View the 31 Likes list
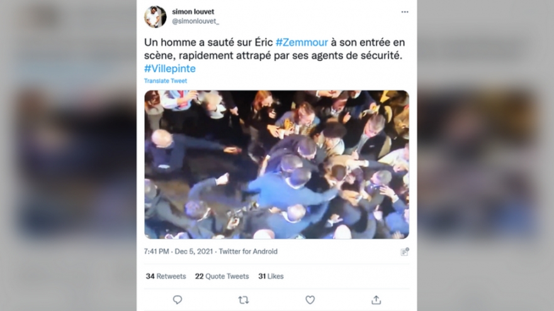This screenshot has height=311, width=554. [271, 276]
